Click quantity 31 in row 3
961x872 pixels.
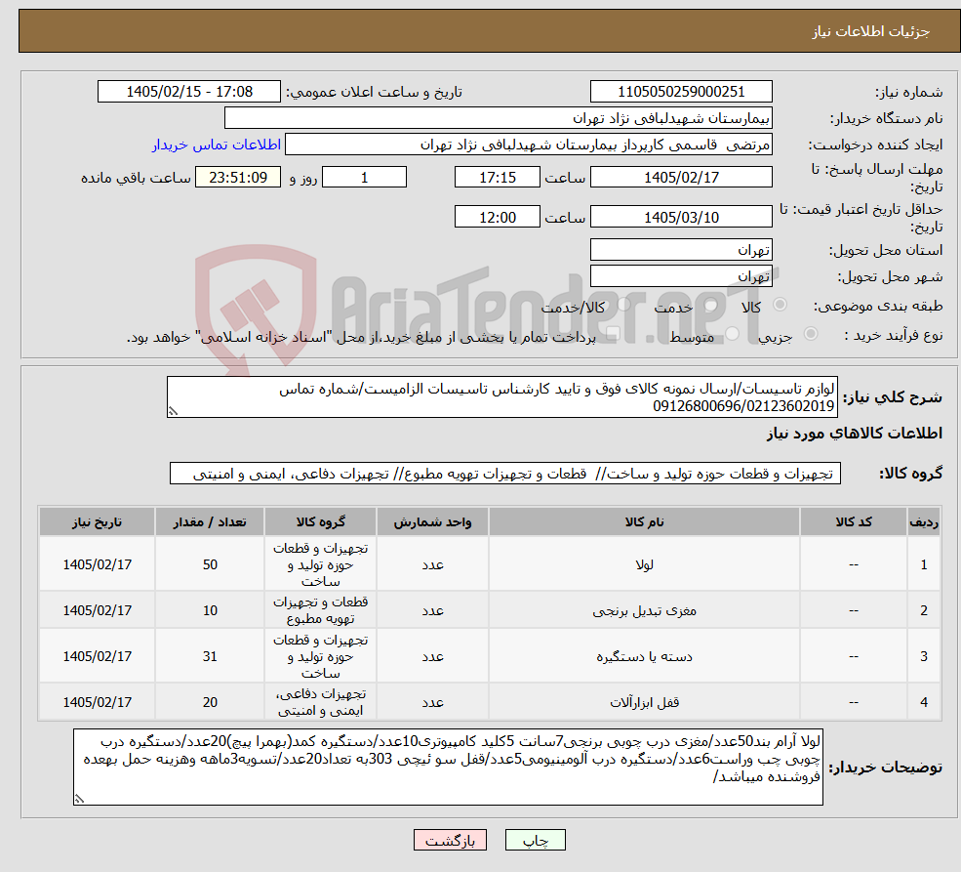(210, 656)
